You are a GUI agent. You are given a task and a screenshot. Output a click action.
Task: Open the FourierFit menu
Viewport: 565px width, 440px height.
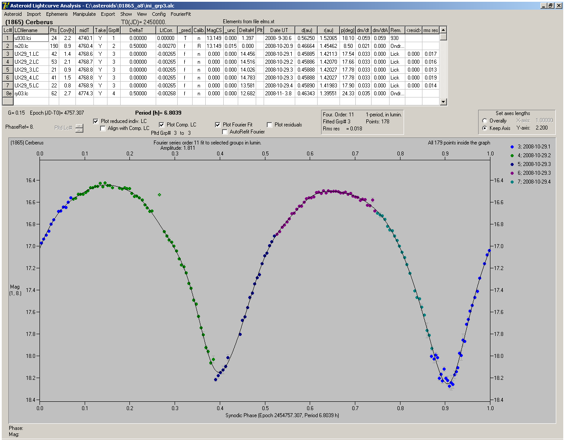tap(181, 14)
